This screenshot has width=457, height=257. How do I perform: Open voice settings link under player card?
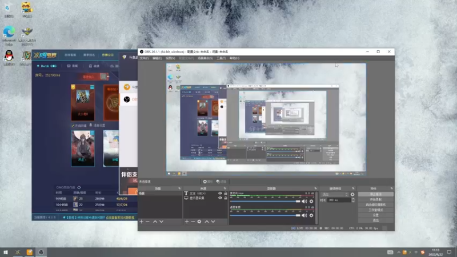coord(97,126)
